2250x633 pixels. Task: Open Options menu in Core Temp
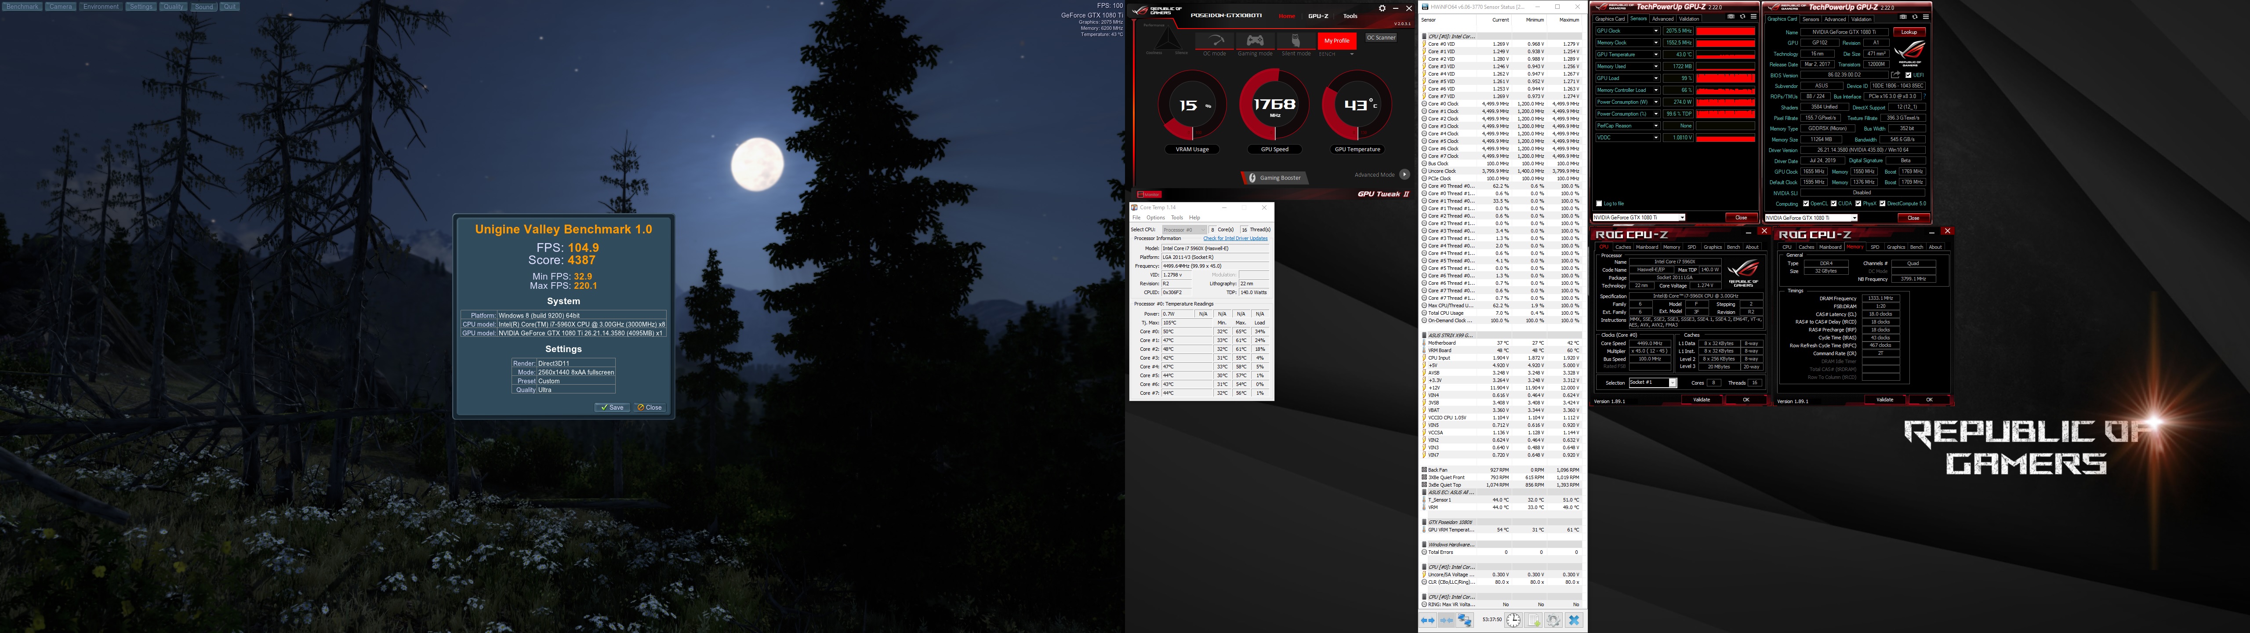coord(1156,218)
